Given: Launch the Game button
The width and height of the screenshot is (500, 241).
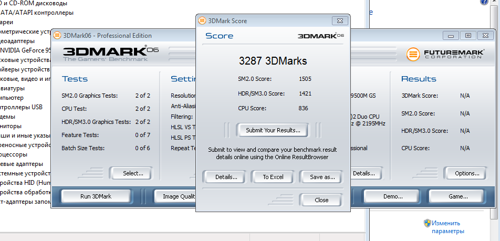Looking at the screenshot, I should [x=458, y=196].
